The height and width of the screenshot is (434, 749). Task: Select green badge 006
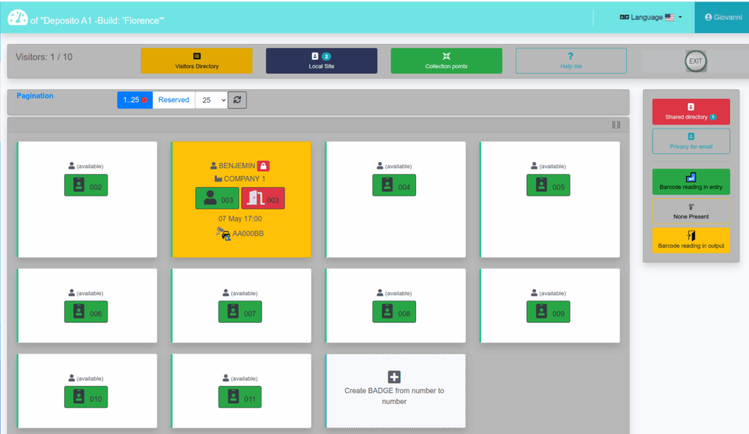pos(86,312)
